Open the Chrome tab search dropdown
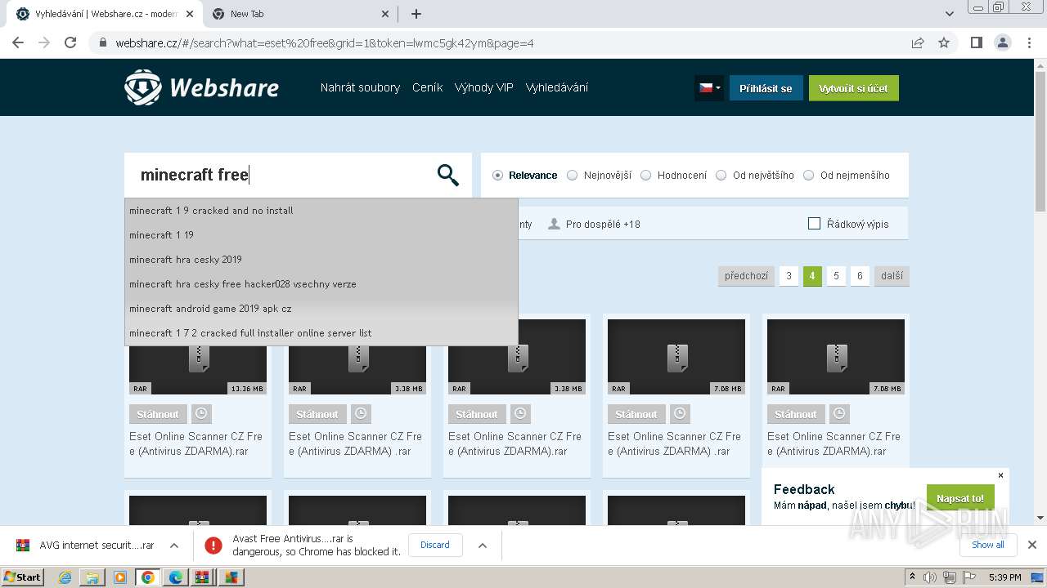 point(950,14)
